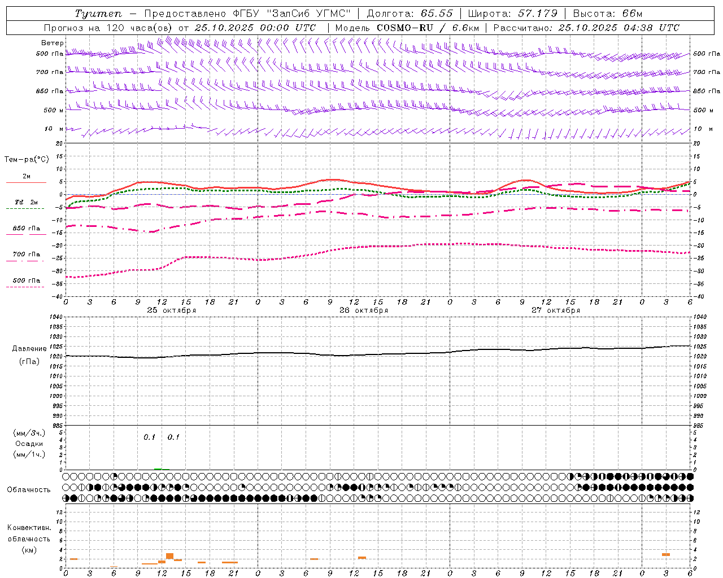Click the tallest orange convective bar on 25 October

[x=169, y=556]
